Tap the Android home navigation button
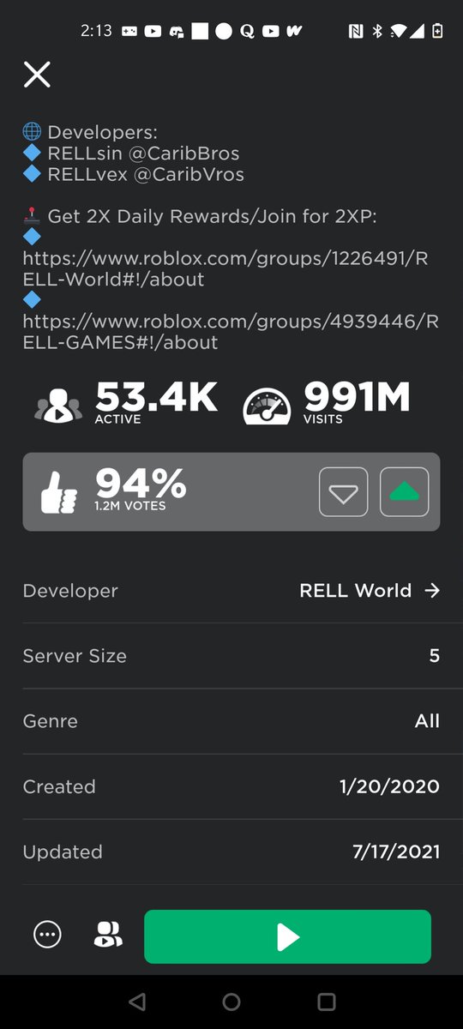 [x=231, y=1002]
